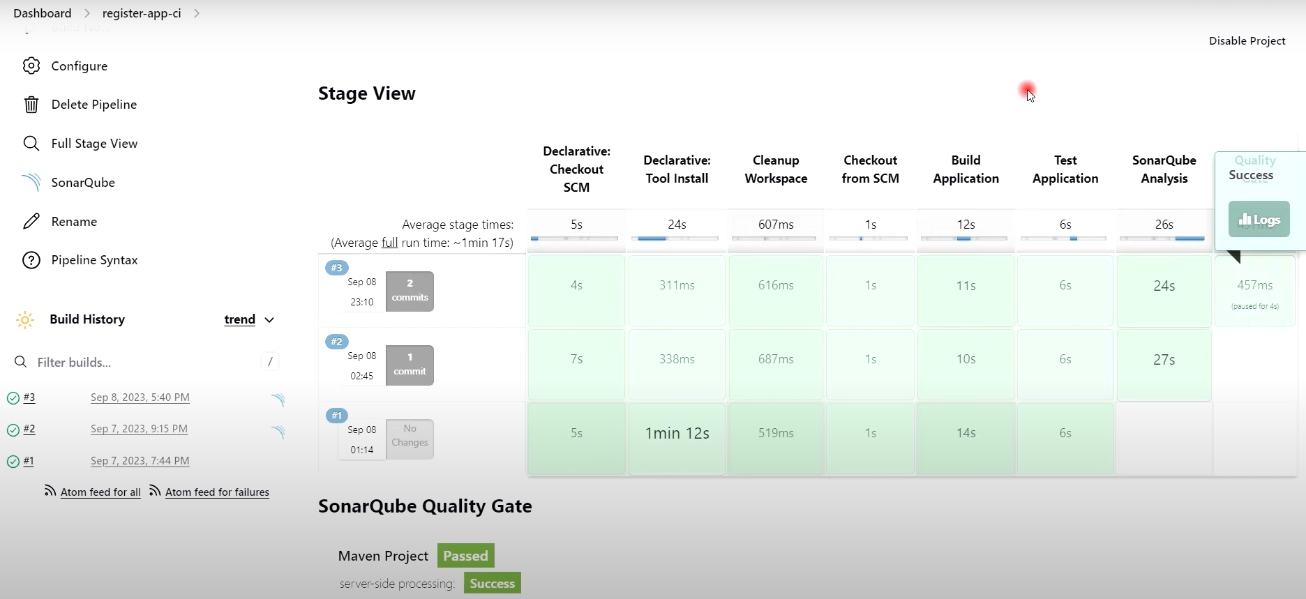Screen dimensions: 1306x599
Task: Click the Declarative: Tool Install average time bar
Action: (675, 238)
